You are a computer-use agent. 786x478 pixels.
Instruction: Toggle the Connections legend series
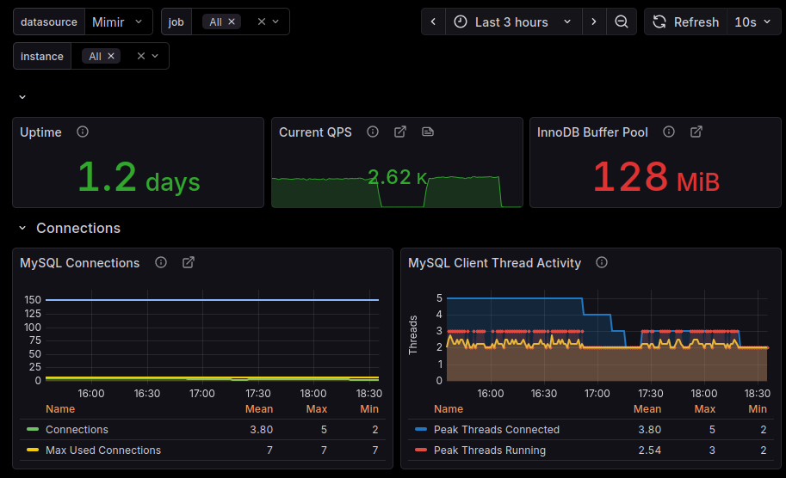point(77,430)
